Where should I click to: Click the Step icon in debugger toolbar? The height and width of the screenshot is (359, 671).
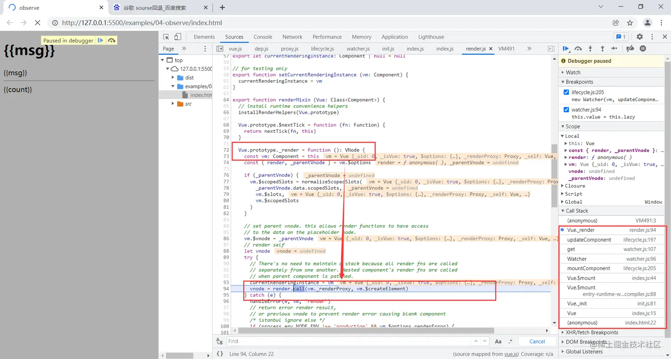pos(614,48)
